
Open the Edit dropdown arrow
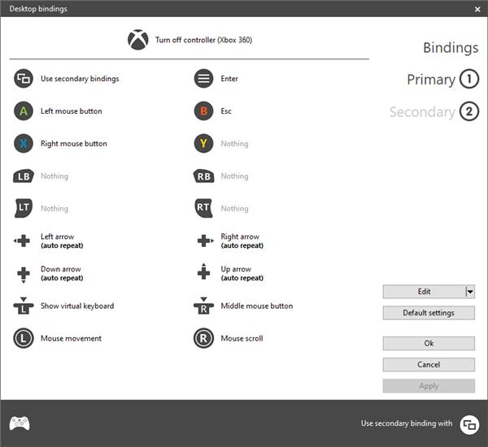pos(470,292)
